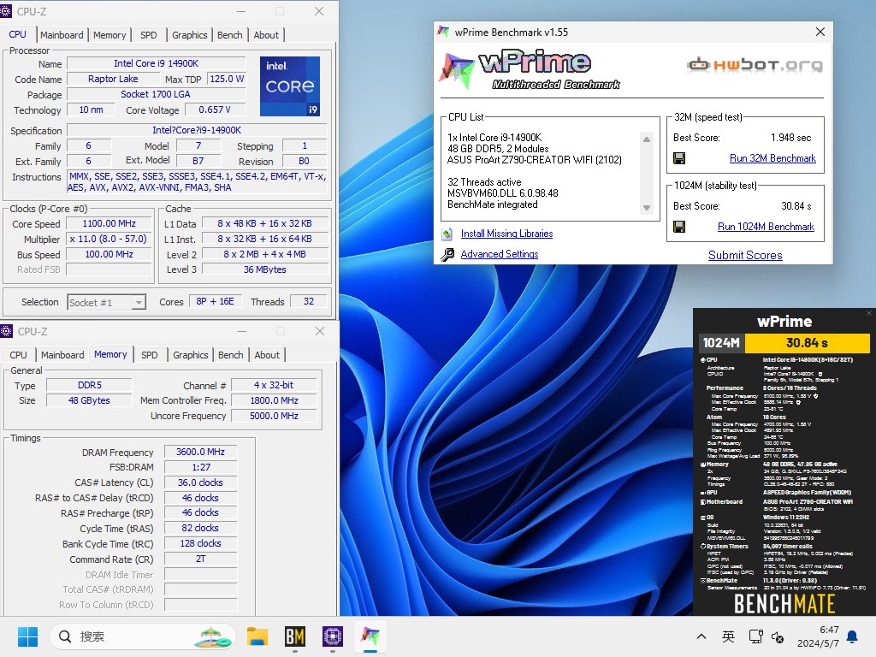Click the CPU List scrollbar up arrow
876x657 pixels.
tap(647, 139)
